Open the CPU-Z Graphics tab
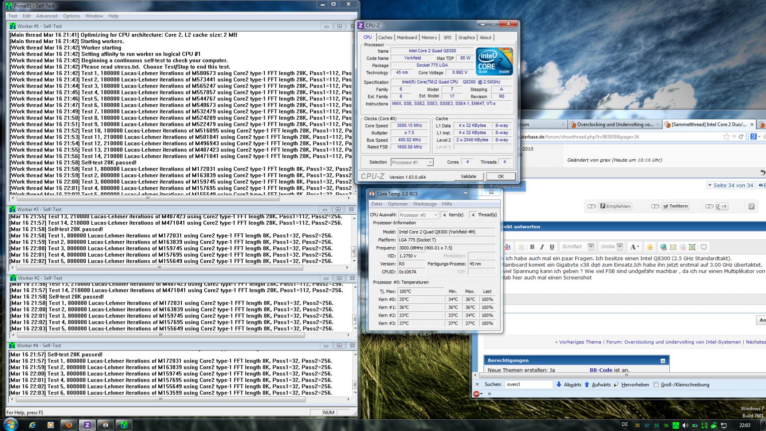 [467, 38]
